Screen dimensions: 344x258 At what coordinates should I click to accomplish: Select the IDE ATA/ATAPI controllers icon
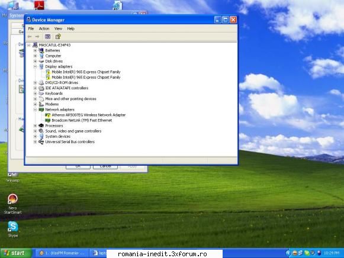41,88
